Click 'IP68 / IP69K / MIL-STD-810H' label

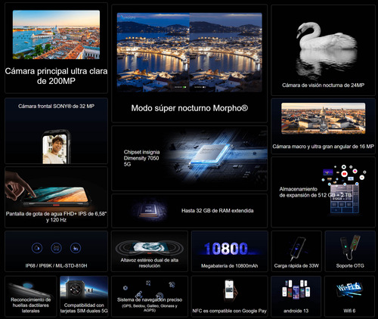56,265
